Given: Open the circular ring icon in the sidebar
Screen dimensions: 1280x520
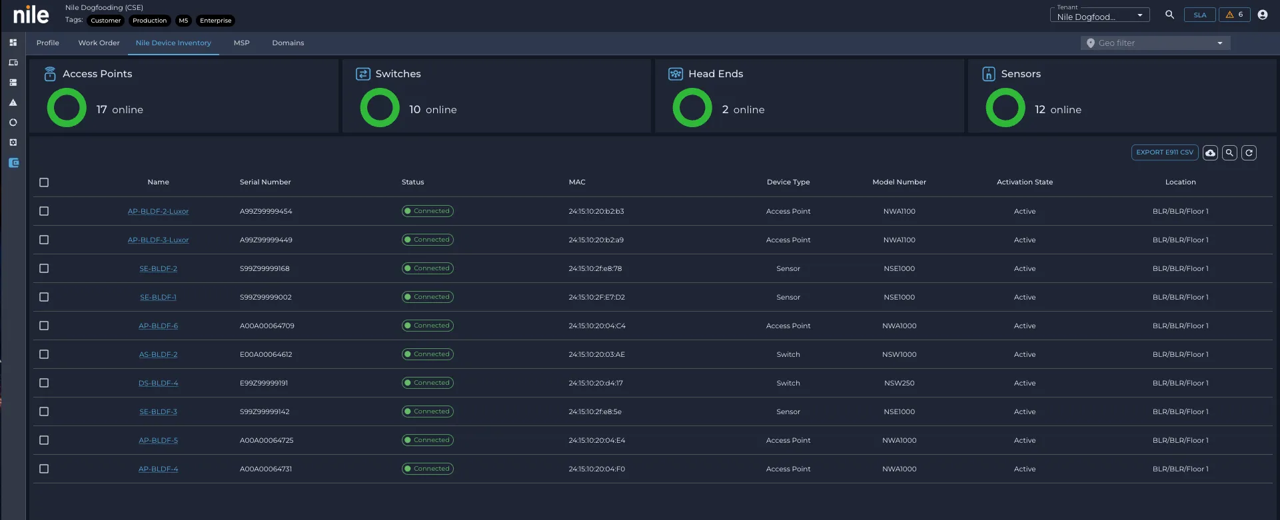Looking at the screenshot, I should tap(13, 123).
